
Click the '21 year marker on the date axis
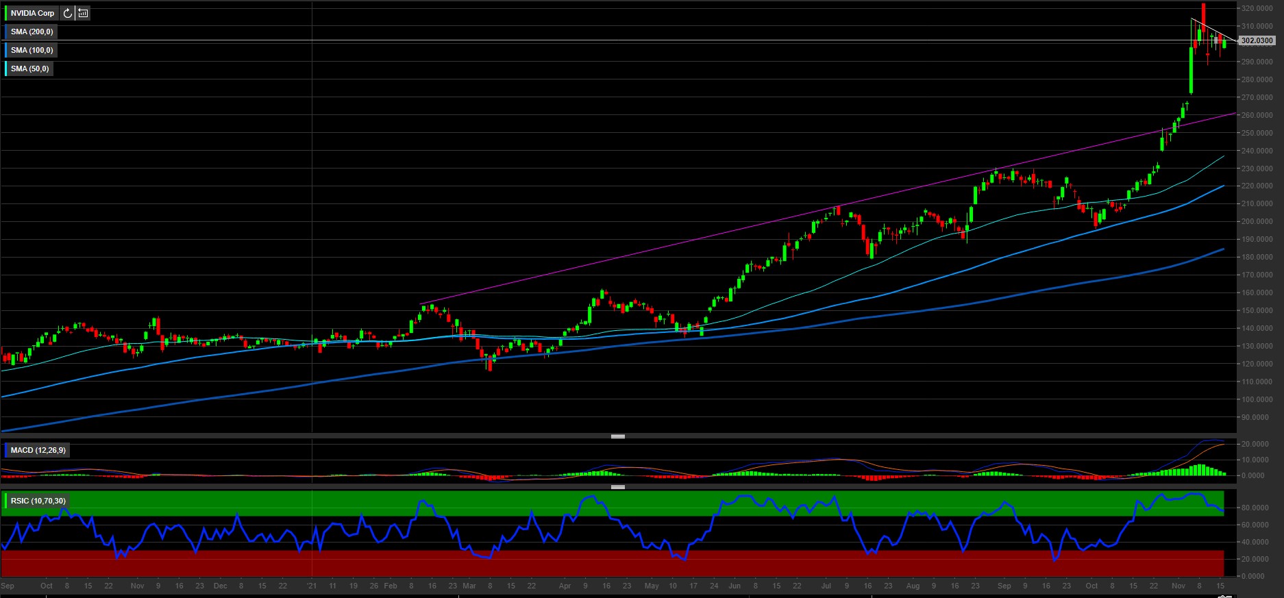(x=312, y=586)
